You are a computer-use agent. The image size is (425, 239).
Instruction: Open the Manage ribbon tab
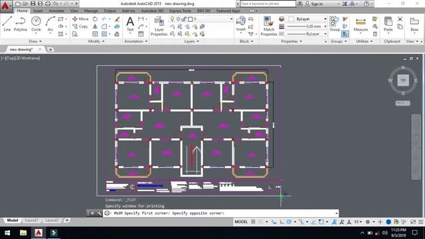(91, 11)
